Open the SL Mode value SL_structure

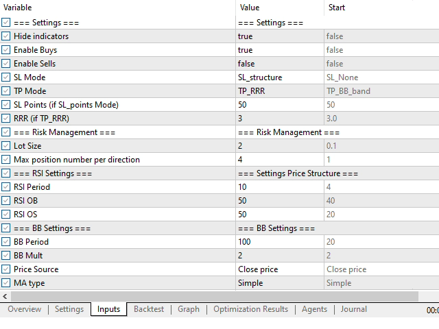point(280,77)
